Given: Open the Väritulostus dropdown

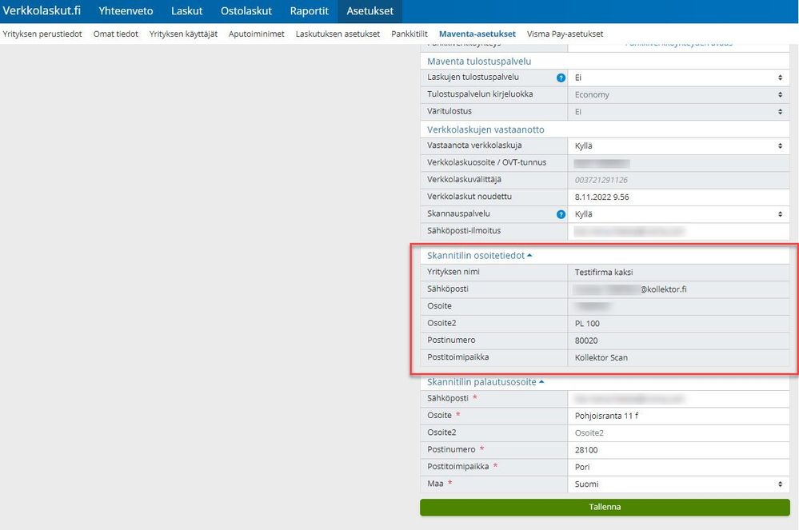Looking at the screenshot, I should coord(679,112).
